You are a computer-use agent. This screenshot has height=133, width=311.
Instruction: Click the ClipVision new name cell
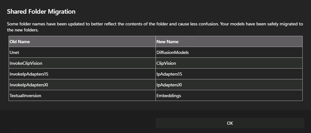pos(166,63)
